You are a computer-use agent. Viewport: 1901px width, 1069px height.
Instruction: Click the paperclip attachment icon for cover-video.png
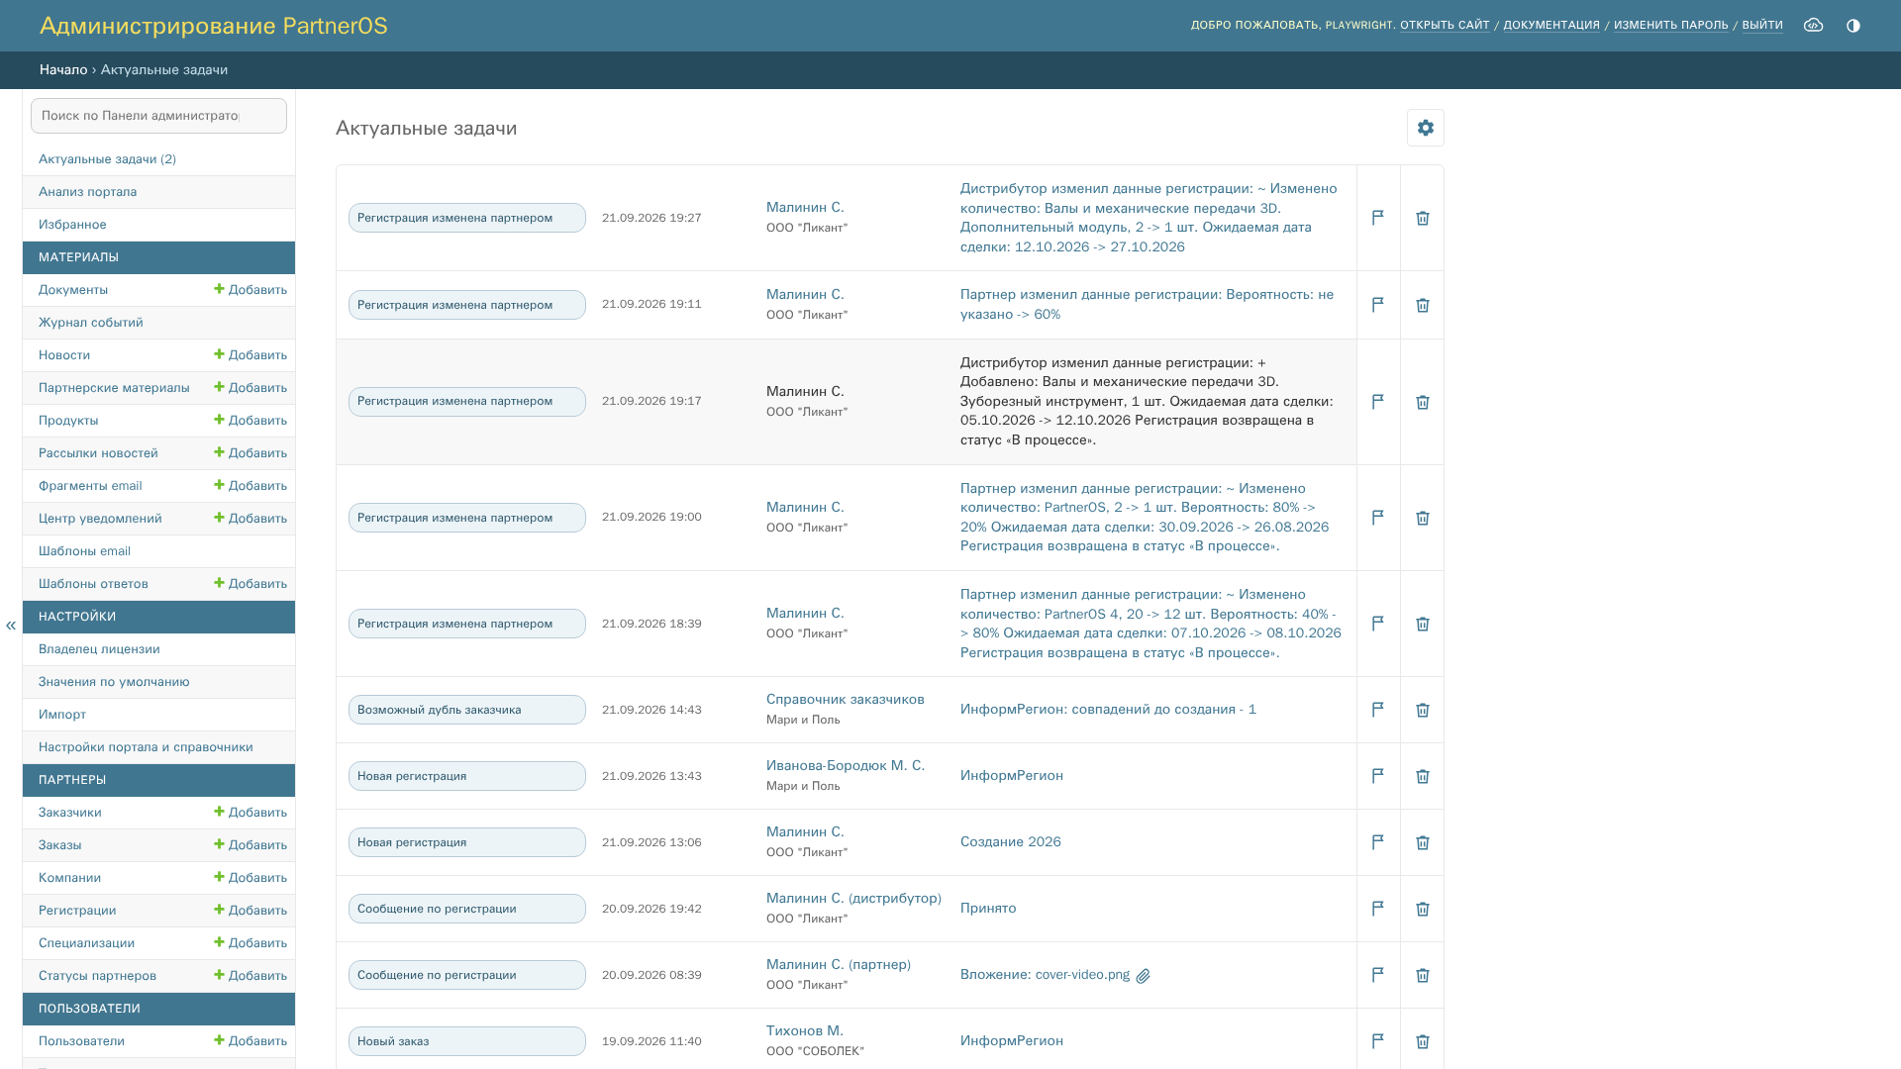tap(1143, 976)
